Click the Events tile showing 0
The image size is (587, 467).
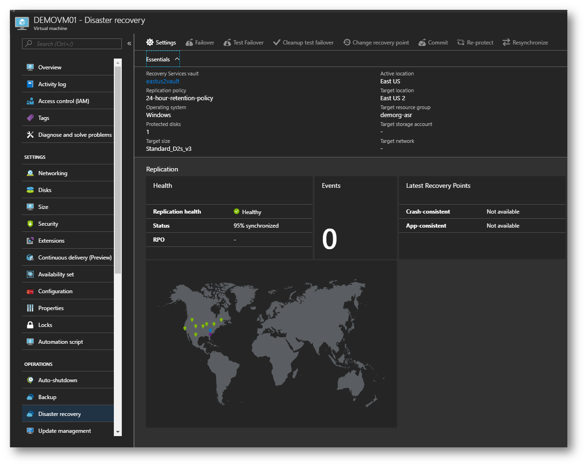[x=356, y=217]
